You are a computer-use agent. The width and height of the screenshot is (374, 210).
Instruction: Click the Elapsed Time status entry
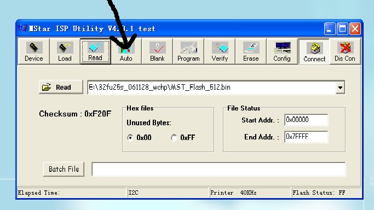72,192
